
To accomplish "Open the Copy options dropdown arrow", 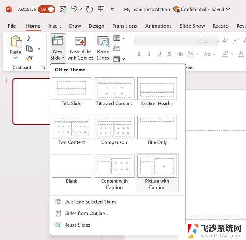I will tap(38, 49).
